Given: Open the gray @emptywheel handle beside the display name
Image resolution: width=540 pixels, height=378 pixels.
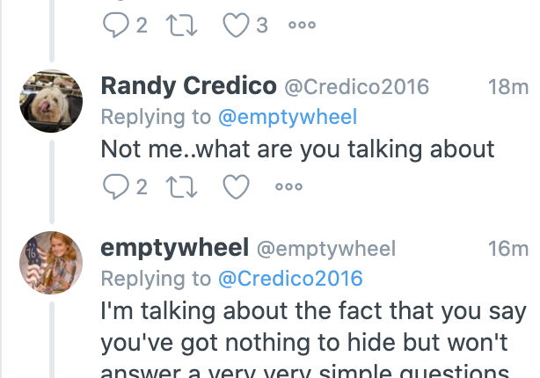Looking at the screenshot, I should (x=326, y=249).
